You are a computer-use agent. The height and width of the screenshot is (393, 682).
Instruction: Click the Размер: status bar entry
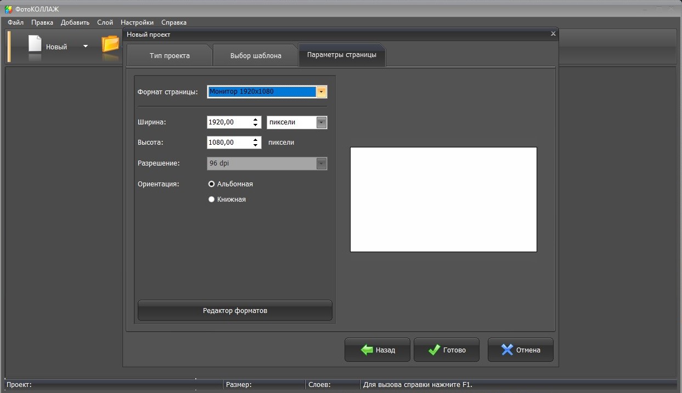coord(239,385)
